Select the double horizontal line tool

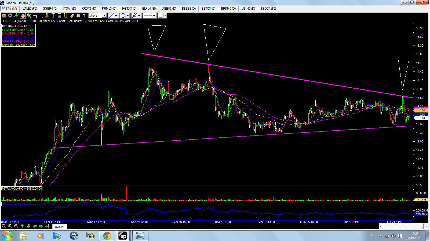[x=41, y=16]
